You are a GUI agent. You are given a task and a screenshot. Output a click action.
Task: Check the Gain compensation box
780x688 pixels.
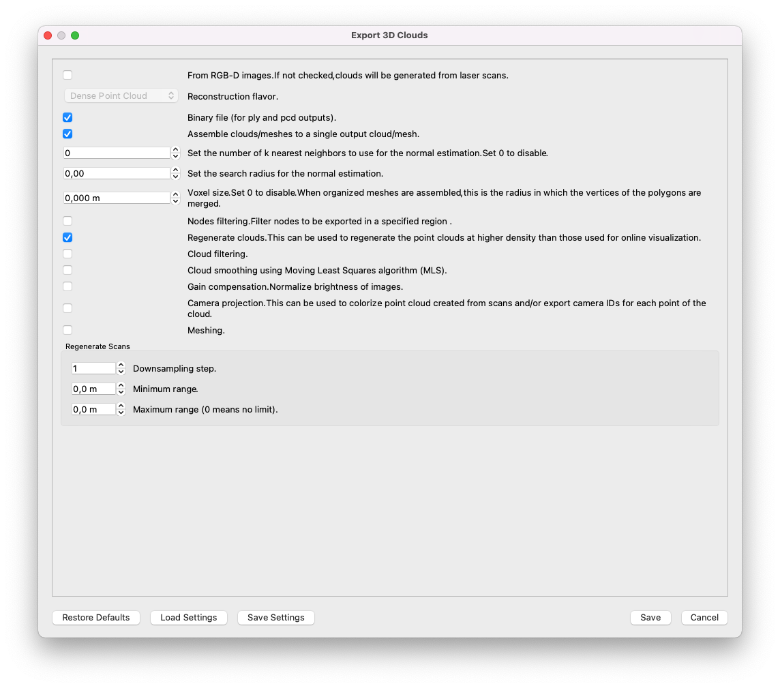click(67, 286)
